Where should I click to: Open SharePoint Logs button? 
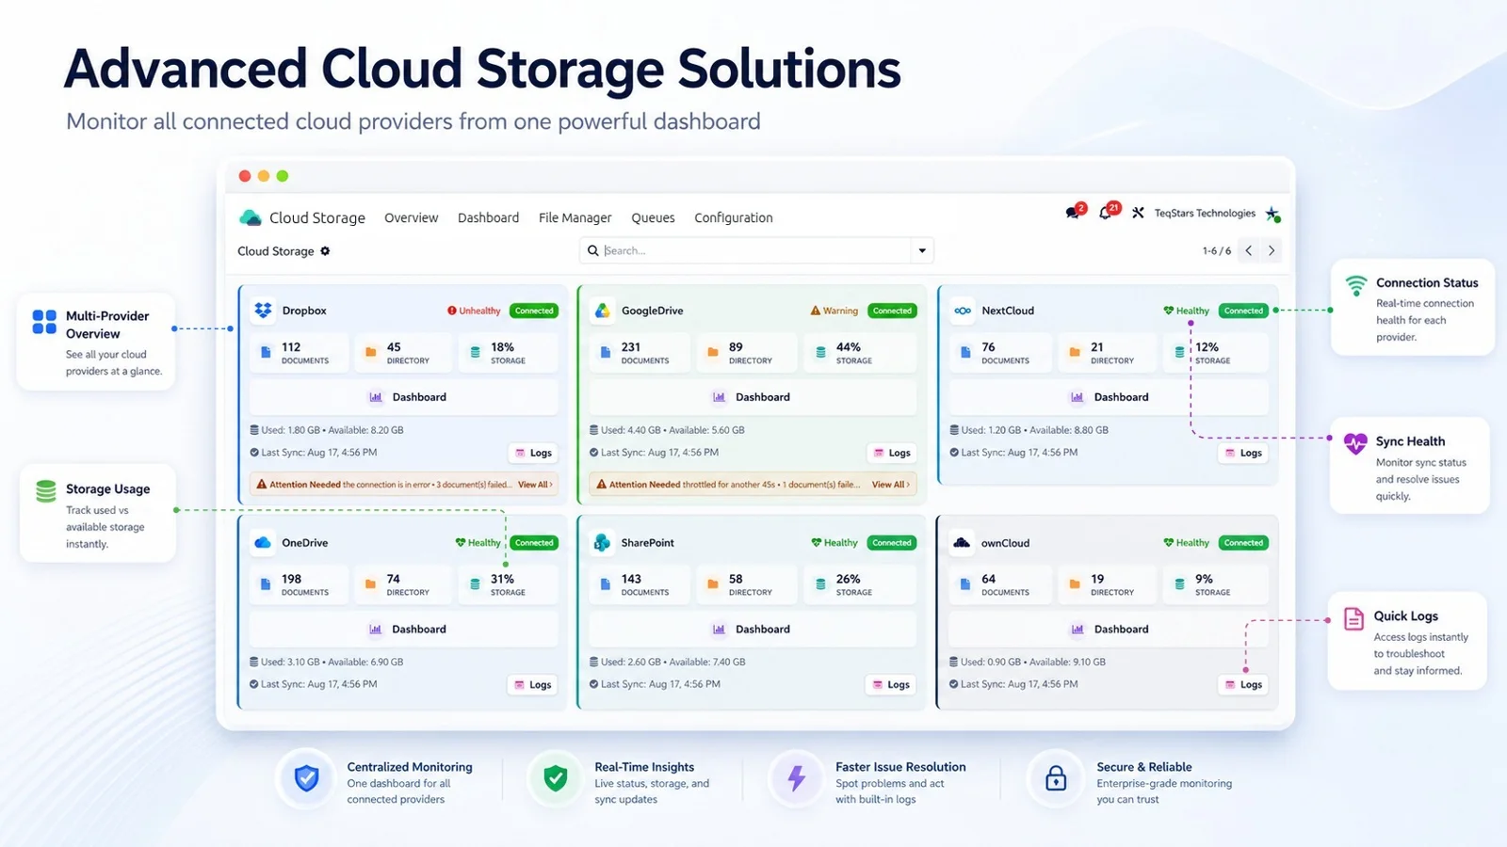coord(890,684)
